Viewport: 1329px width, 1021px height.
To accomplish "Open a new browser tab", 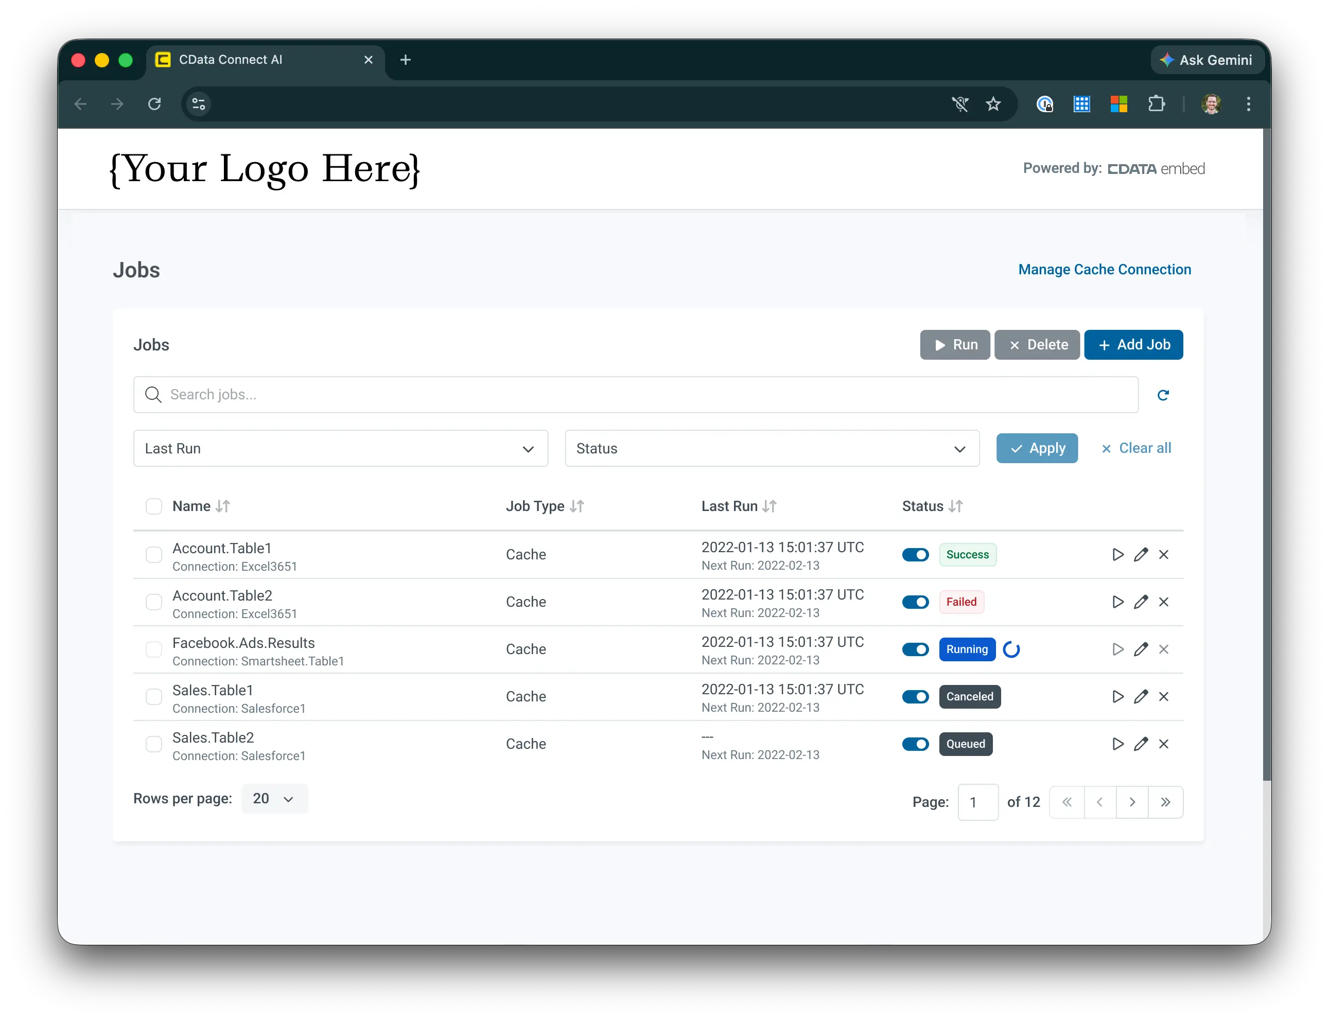I will point(405,60).
